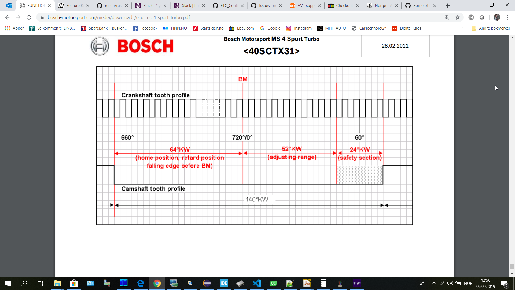Open the network Wi-Fi tray icon
Viewport: 515px width, 290px height.
tap(442, 283)
